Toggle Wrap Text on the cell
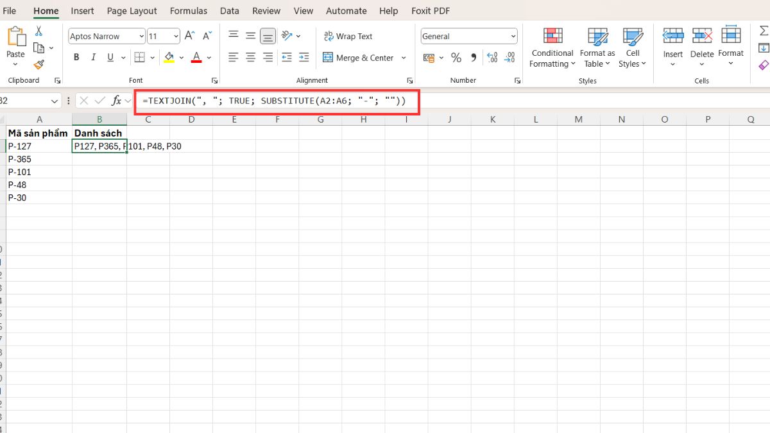The width and height of the screenshot is (770, 433). click(x=348, y=37)
